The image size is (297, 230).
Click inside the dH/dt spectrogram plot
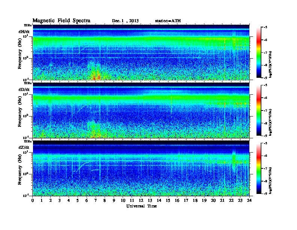(141, 52)
